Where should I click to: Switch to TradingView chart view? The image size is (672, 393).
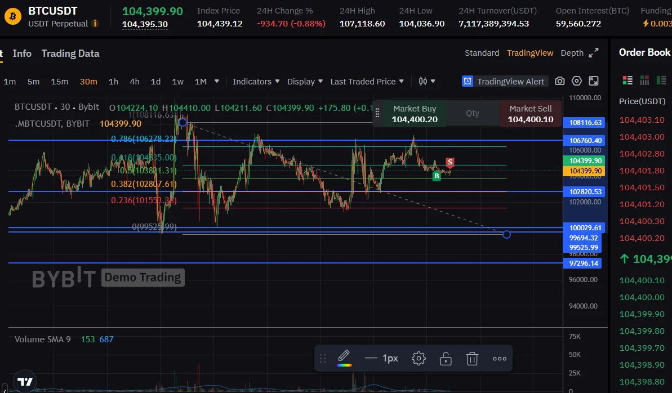[530, 53]
